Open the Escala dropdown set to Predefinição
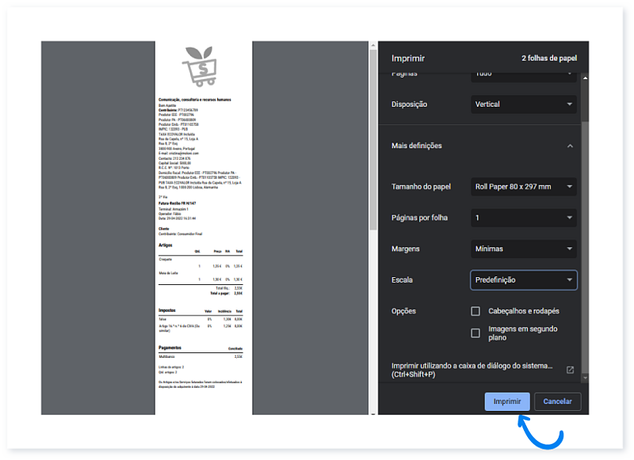Screen dimensions: 634x460 (x=524, y=279)
